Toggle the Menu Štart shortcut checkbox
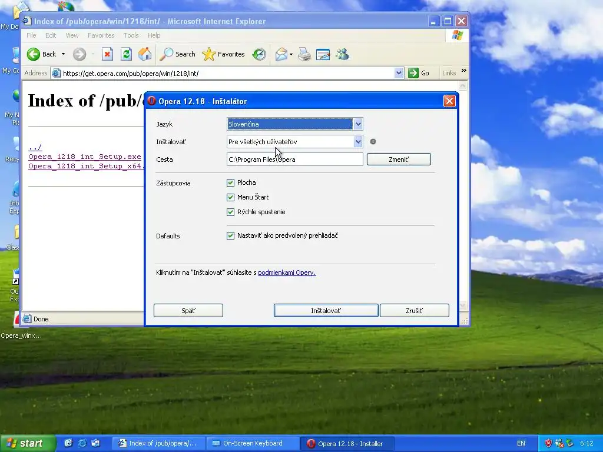The width and height of the screenshot is (603, 452). [x=230, y=197]
